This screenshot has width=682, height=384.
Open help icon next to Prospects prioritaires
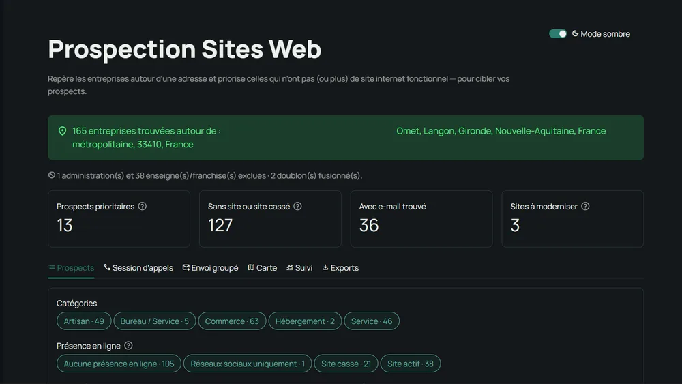tap(143, 206)
